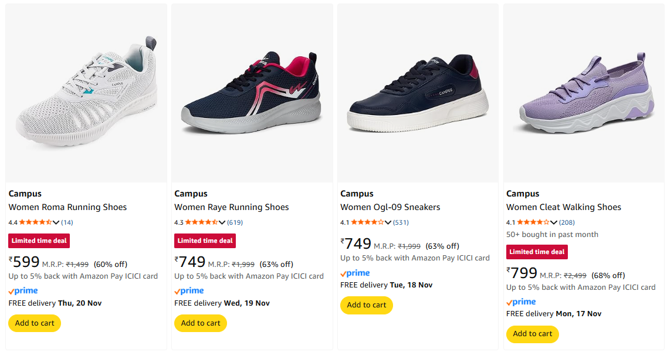Open the Women Roma Running Shoes title link

pos(67,207)
